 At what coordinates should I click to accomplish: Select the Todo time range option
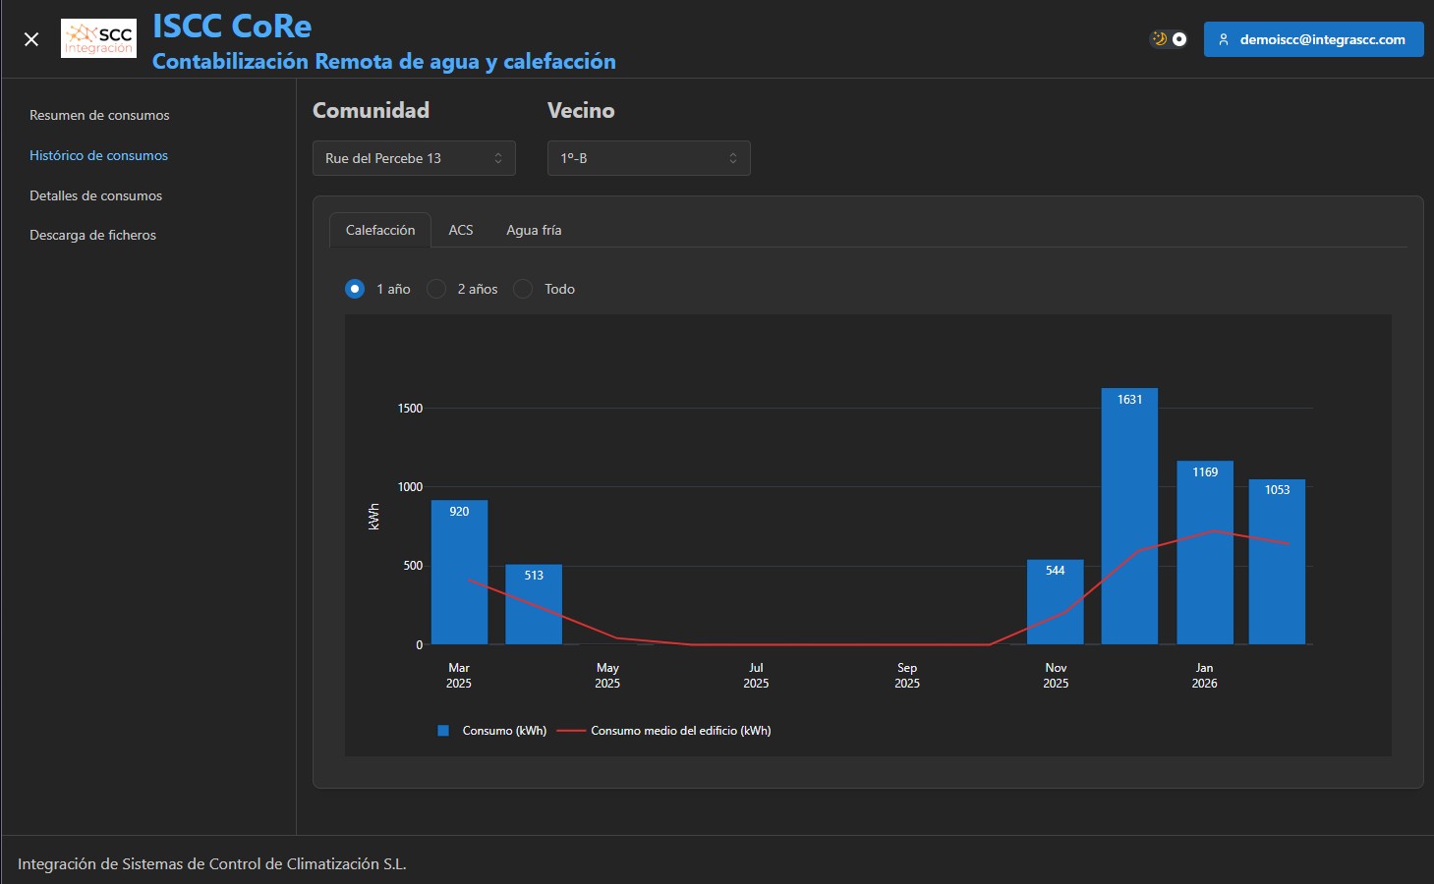[x=524, y=289]
